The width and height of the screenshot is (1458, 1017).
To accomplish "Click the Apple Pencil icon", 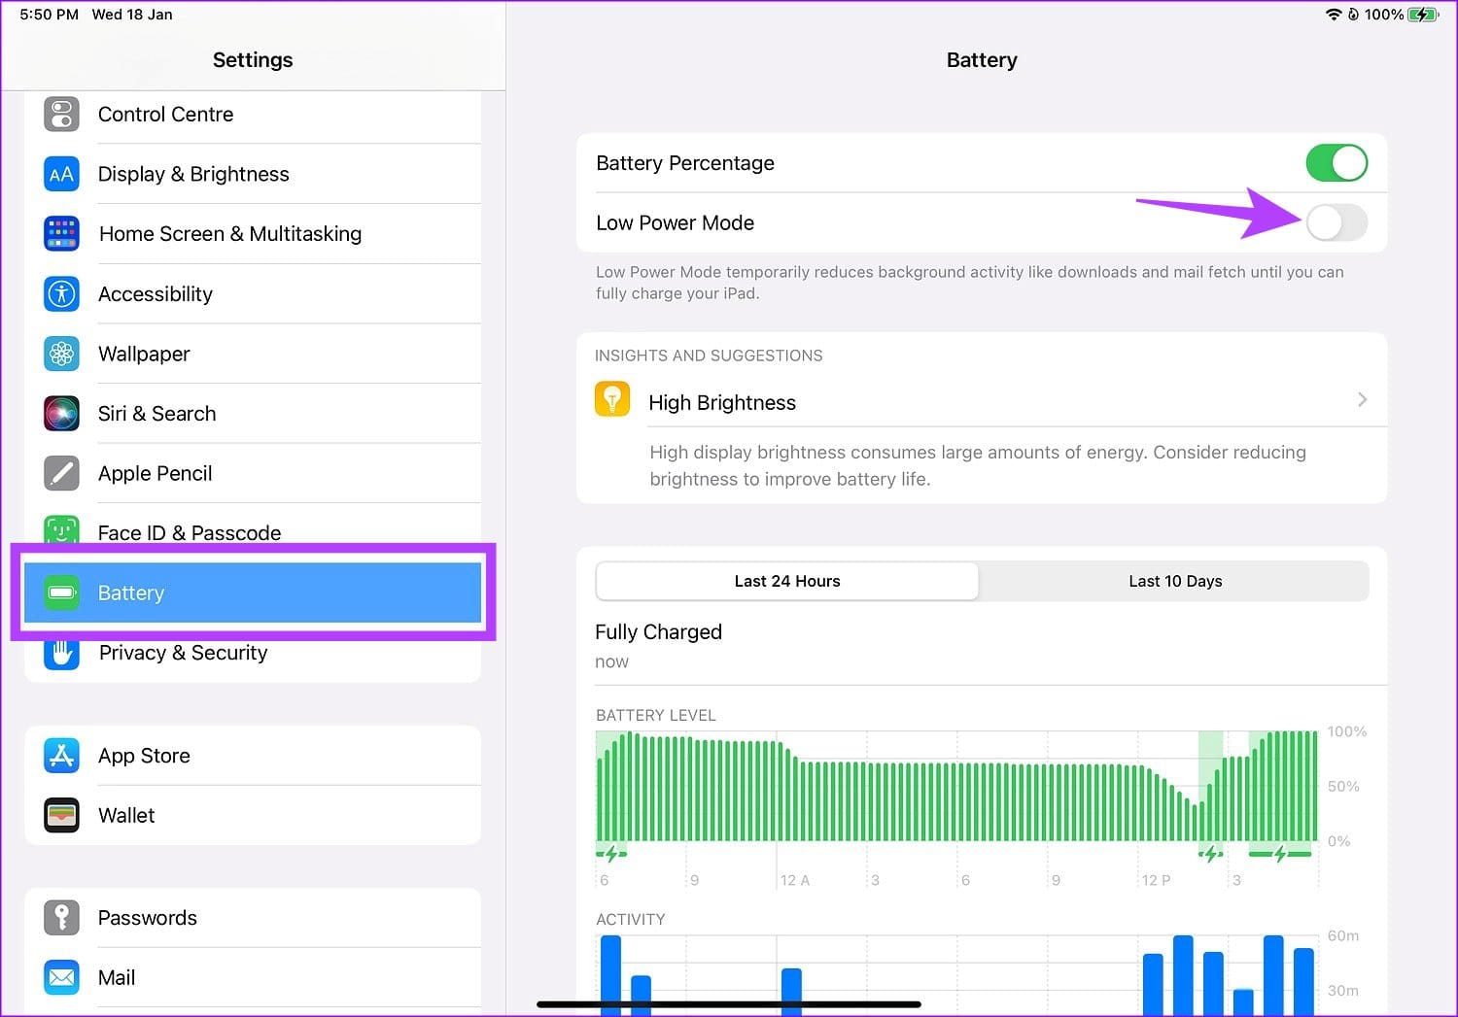I will tap(61, 473).
